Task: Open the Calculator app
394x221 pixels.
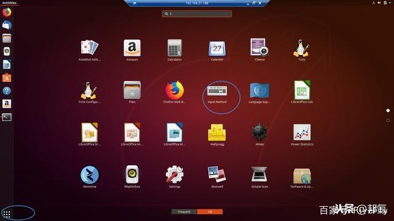Action: (x=175, y=50)
